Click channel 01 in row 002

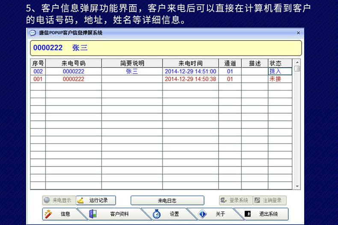pos(230,71)
